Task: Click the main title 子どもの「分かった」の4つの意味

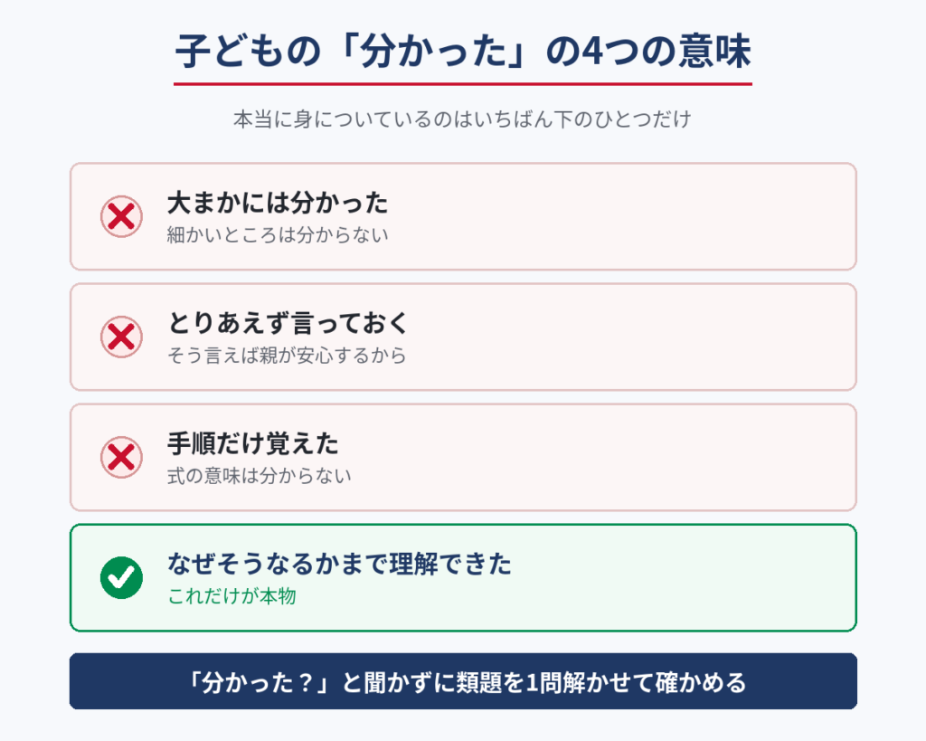Action: click(x=463, y=51)
